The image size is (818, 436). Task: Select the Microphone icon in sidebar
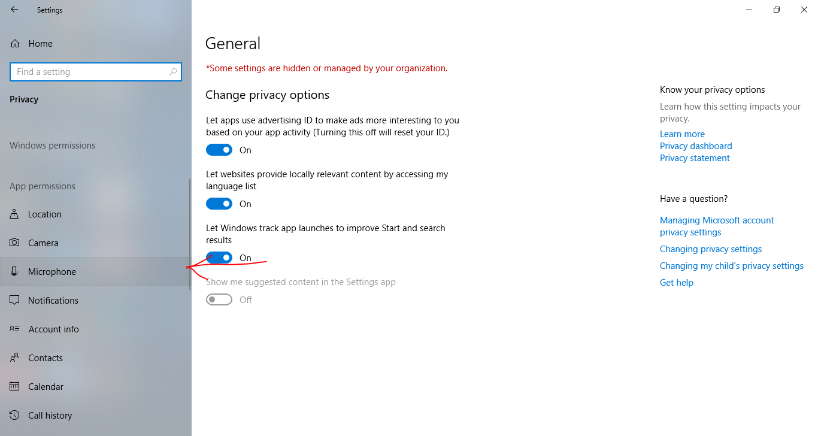15,272
